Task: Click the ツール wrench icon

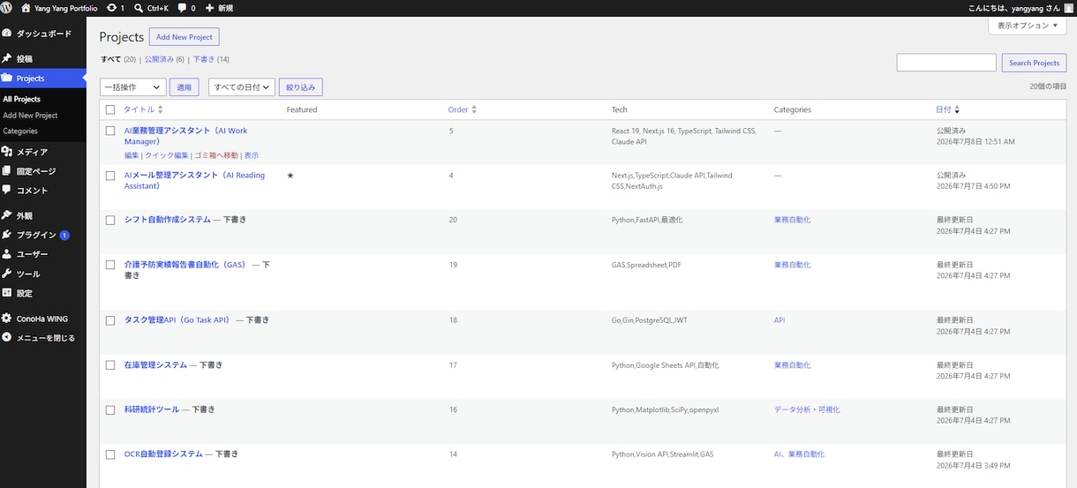Action: (x=7, y=274)
